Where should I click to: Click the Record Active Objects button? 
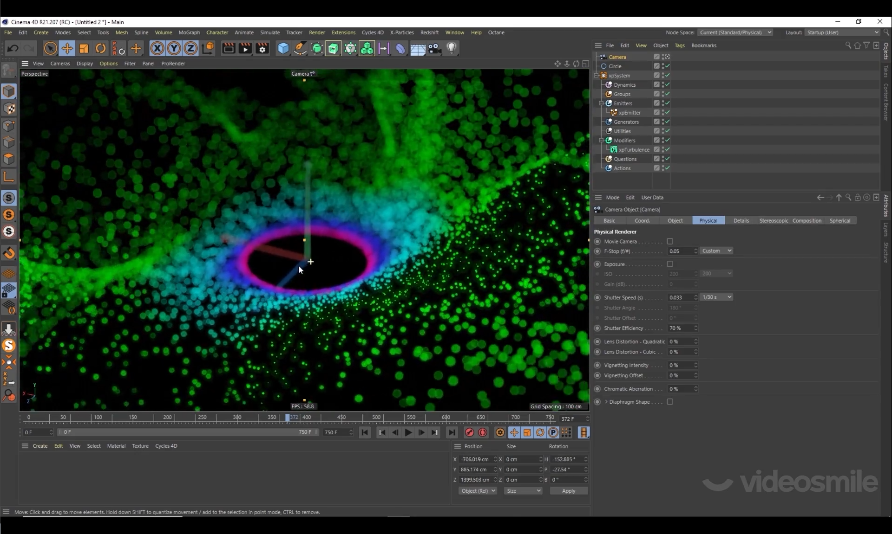(x=469, y=432)
